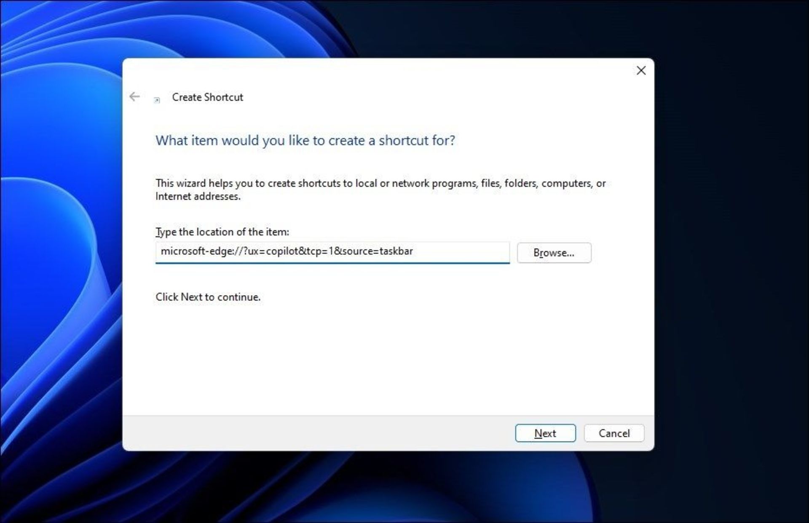Click the 'Click Next to continue.' text
809x523 pixels.
[x=208, y=297]
